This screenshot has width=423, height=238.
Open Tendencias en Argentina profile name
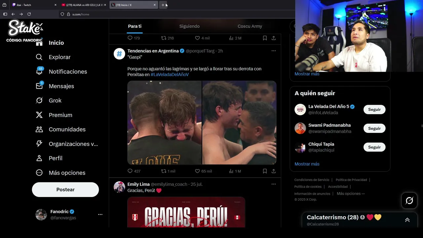pos(153,51)
